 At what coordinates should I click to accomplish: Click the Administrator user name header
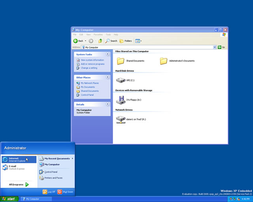(15, 148)
